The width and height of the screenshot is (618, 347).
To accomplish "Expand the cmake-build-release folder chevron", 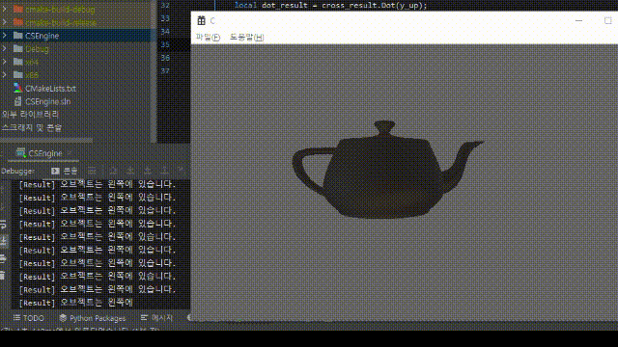I will point(4,22).
